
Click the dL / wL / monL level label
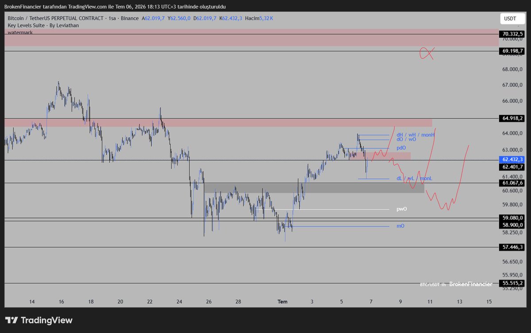(x=415, y=178)
